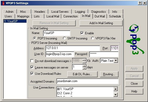Open the Mappings tab

coord(23,16)
